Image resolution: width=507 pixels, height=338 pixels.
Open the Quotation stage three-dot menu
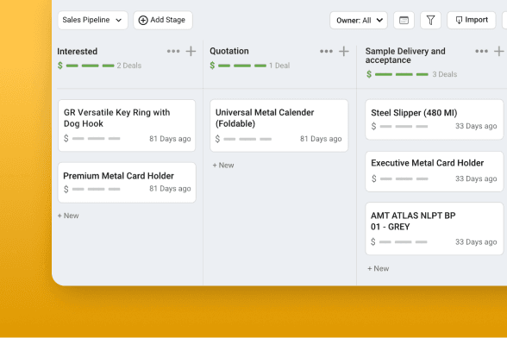pyautogui.click(x=326, y=51)
